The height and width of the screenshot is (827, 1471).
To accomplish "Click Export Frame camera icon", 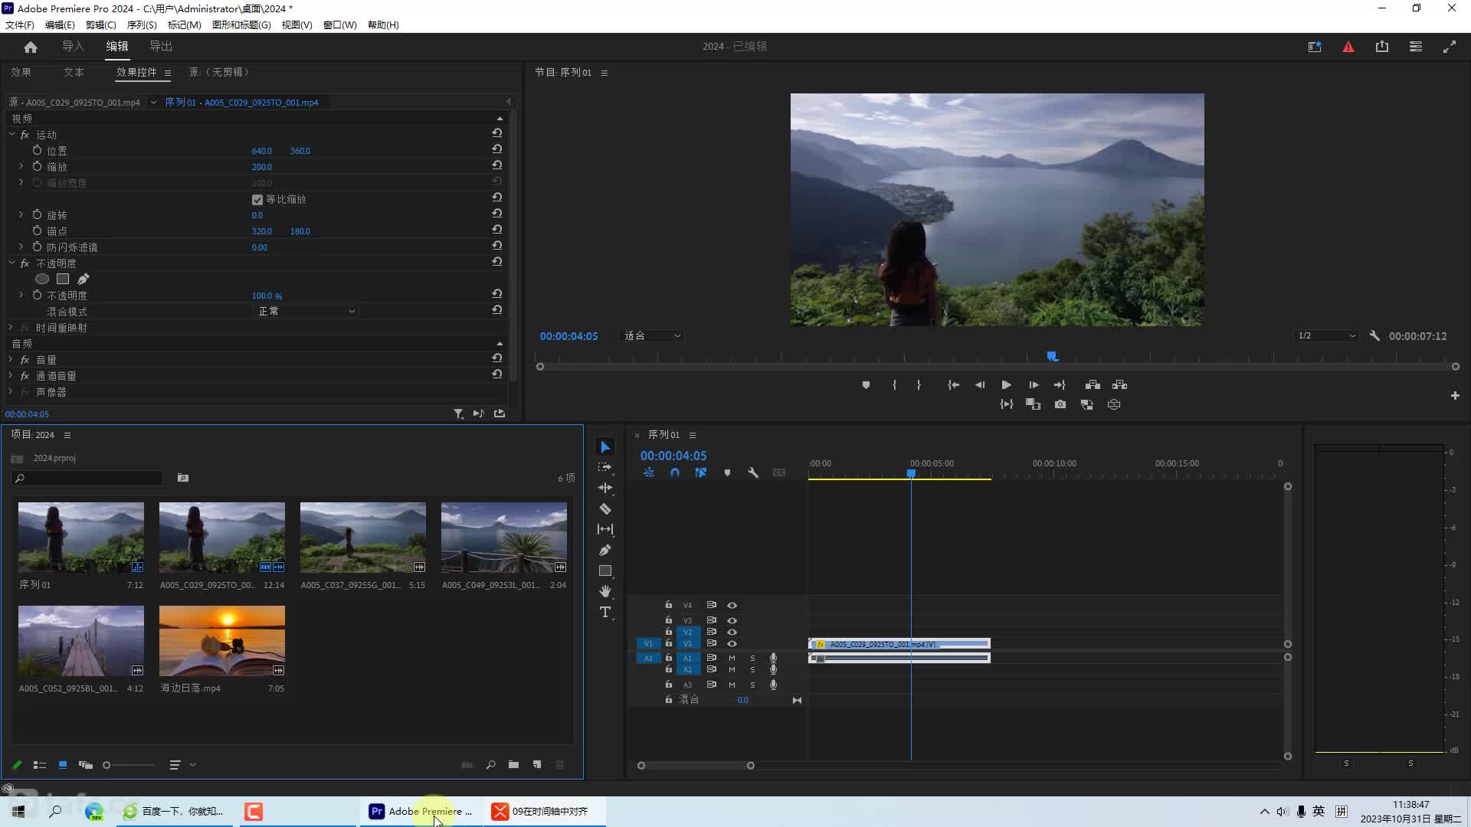I will pyautogui.click(x=1060, y=404).
